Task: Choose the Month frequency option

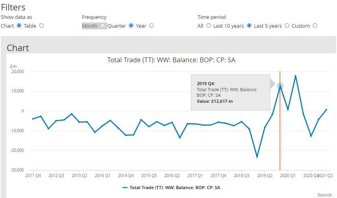Action: tap(103, 26)
